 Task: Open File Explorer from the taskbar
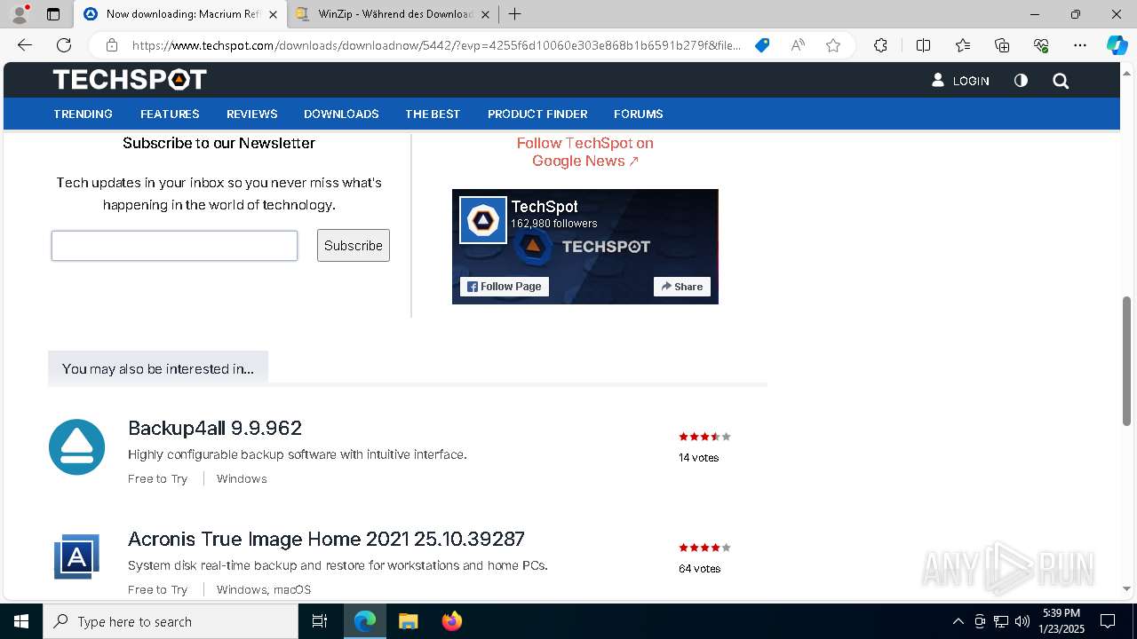coord(408,621)
